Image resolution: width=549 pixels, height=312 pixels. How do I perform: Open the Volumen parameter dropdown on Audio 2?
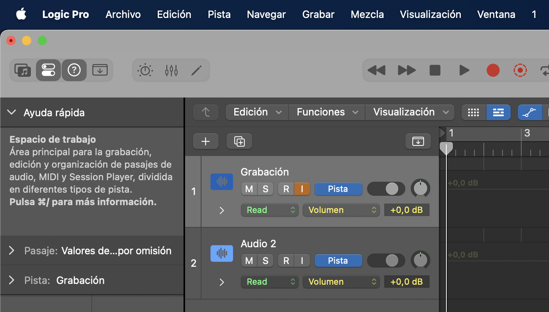340,282
